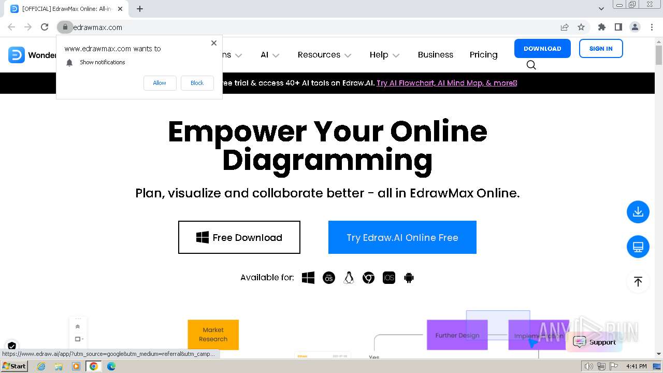The image size is (663, 373).
Task: Click the browser reload icon
Action: (45, 27)
